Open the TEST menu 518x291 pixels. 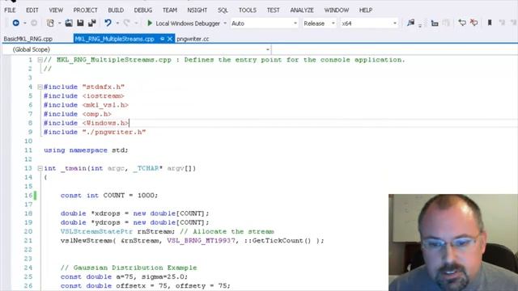tap(274, 11)
